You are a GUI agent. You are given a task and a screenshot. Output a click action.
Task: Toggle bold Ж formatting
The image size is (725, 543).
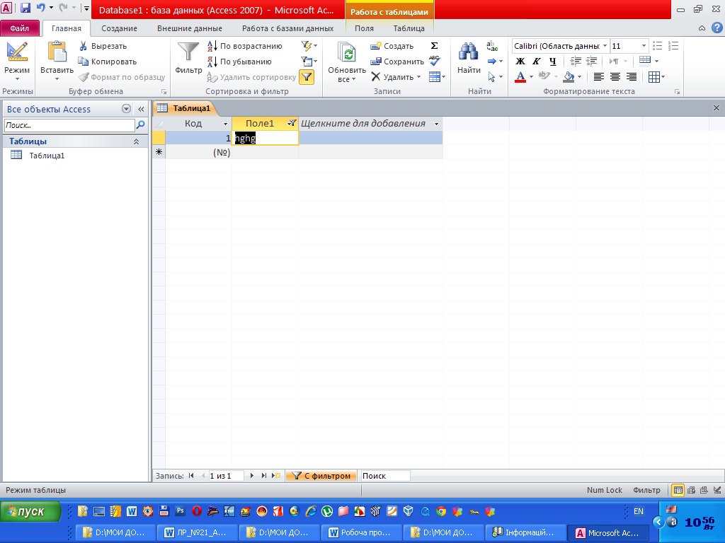coord(520,61)
